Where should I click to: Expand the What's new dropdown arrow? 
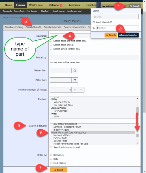tap(45, 5)
